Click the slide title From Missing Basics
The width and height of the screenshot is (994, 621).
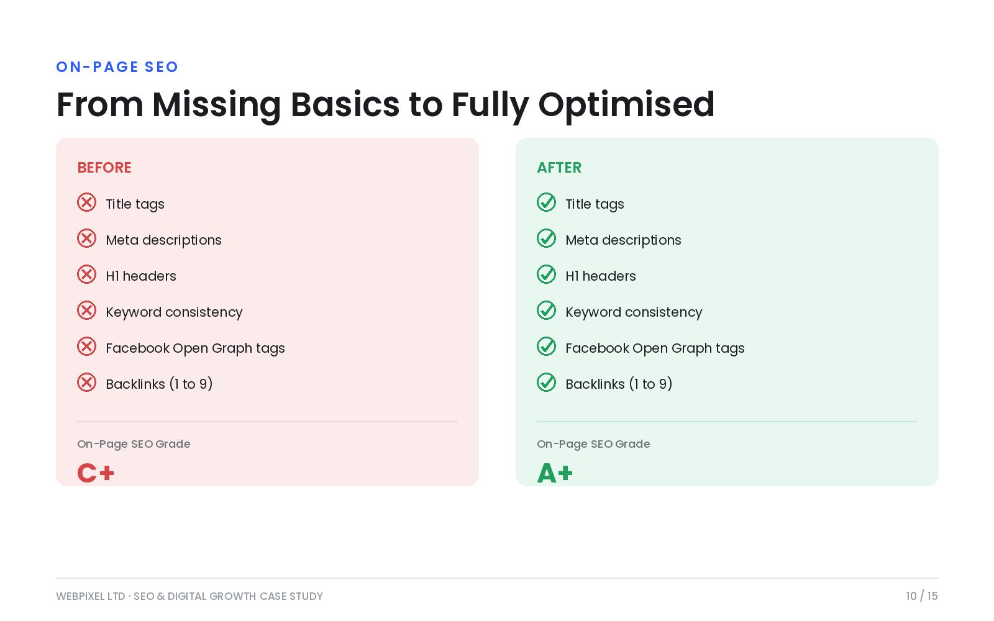pyautogui.click(x=385, y=104)
